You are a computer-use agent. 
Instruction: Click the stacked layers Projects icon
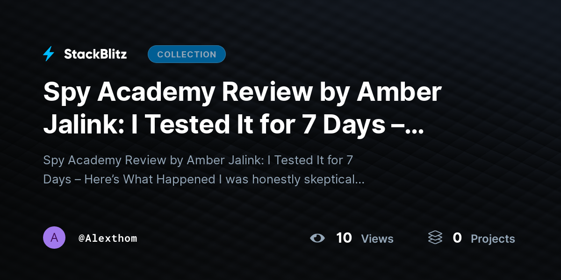coord(435,238)
